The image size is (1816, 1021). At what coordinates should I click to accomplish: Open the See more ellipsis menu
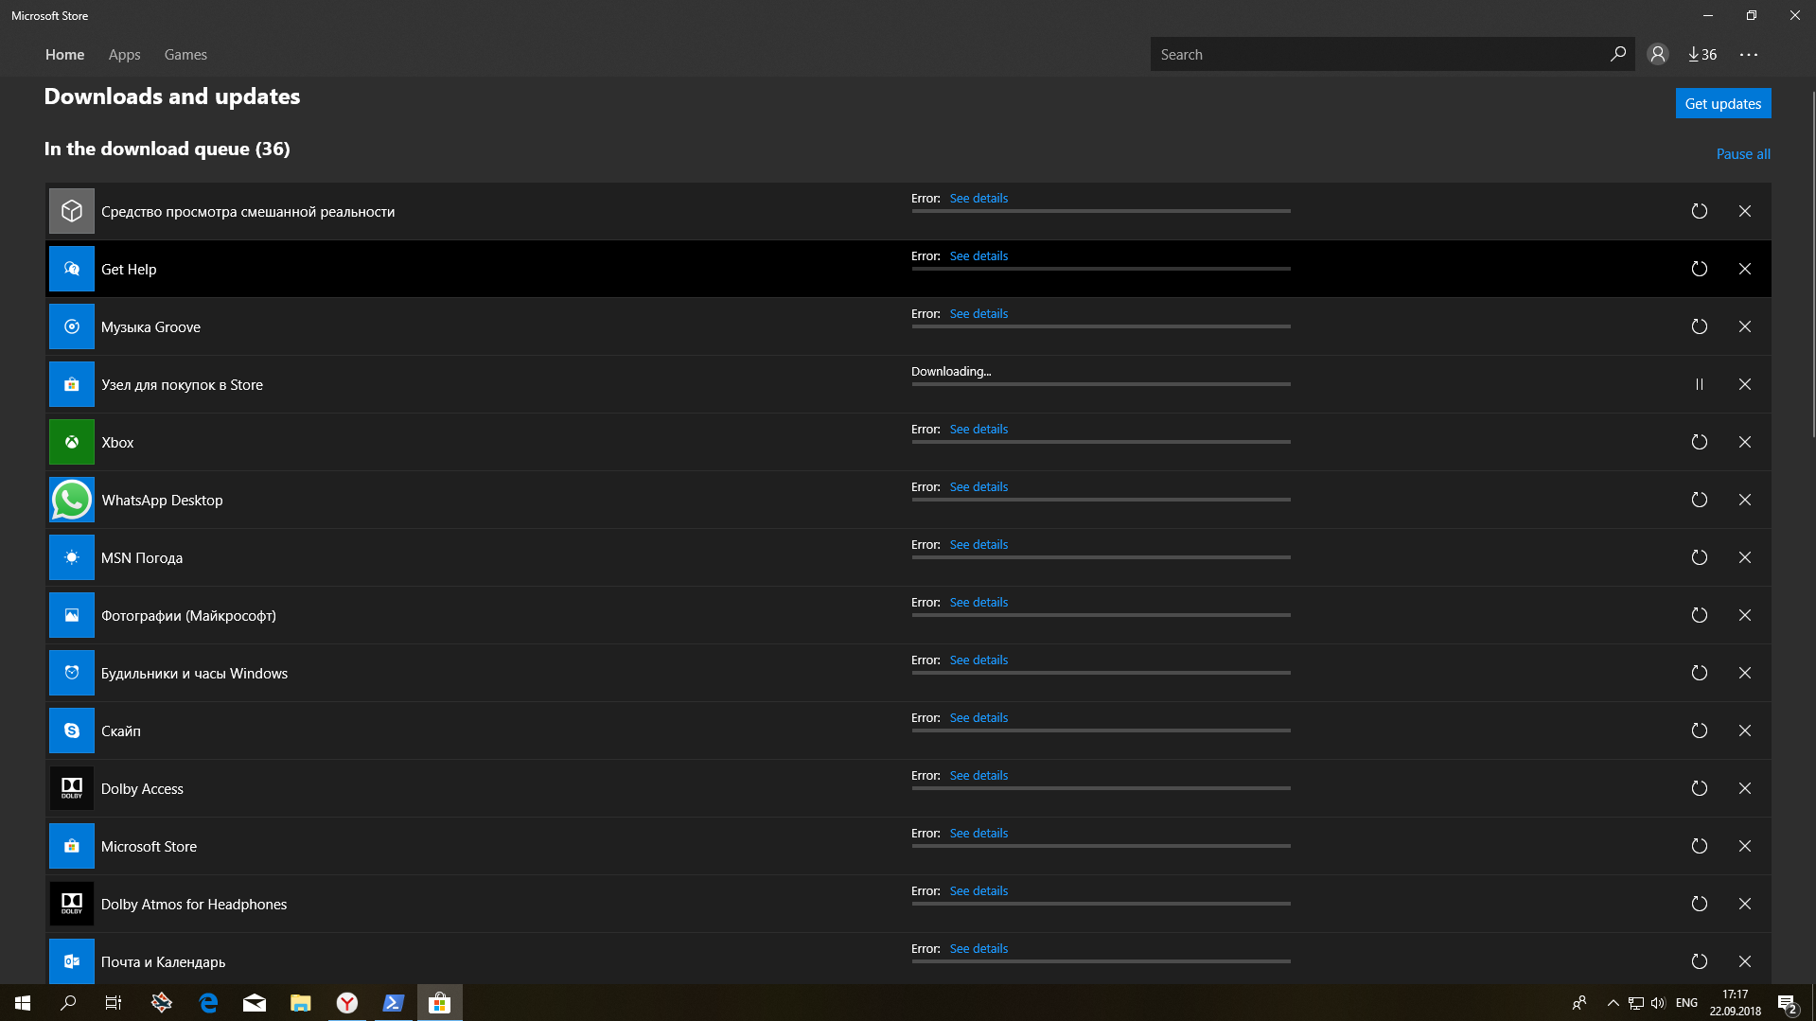pos(1748,55)
